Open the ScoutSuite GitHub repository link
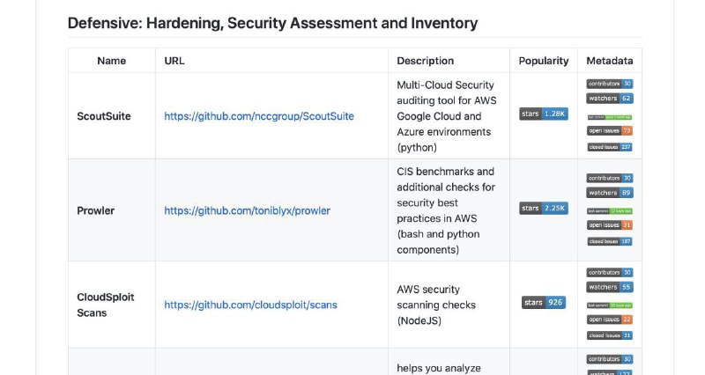The height and width of the screenshot is (375, 705). click(259, 116)
